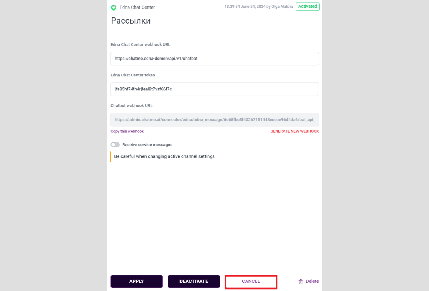Screen dimensions: 429x291
Task: Click the Edna Chat Center logo icon
Action: click(x=114, y=7)
